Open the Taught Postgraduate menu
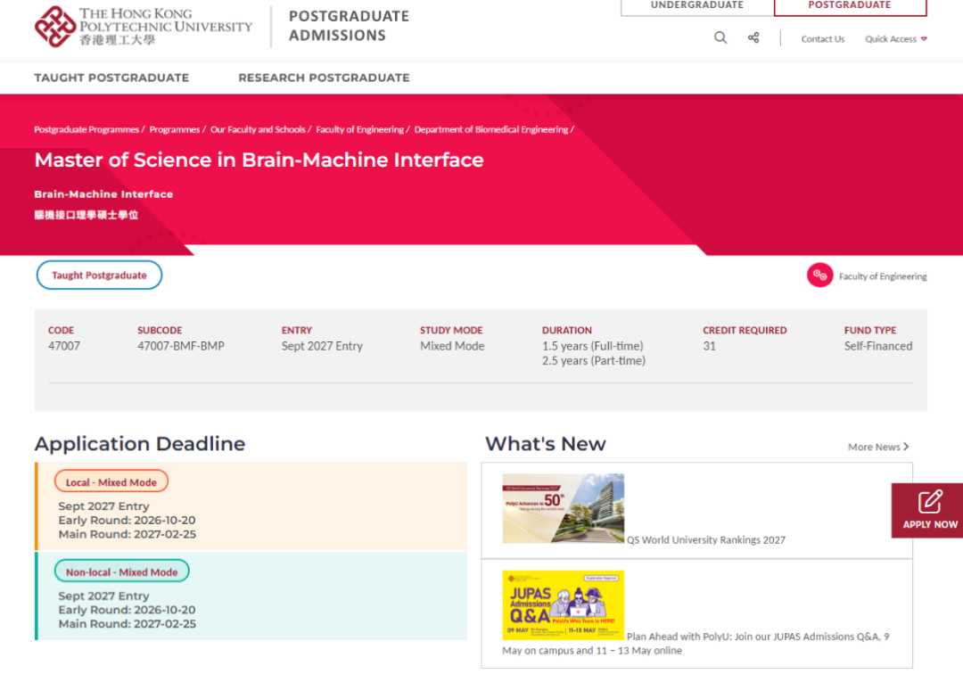This screenshot has height=674, width=963. 111,78
